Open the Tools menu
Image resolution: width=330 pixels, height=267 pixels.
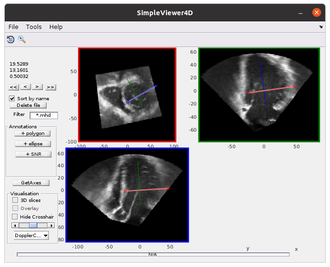point(34,27)
